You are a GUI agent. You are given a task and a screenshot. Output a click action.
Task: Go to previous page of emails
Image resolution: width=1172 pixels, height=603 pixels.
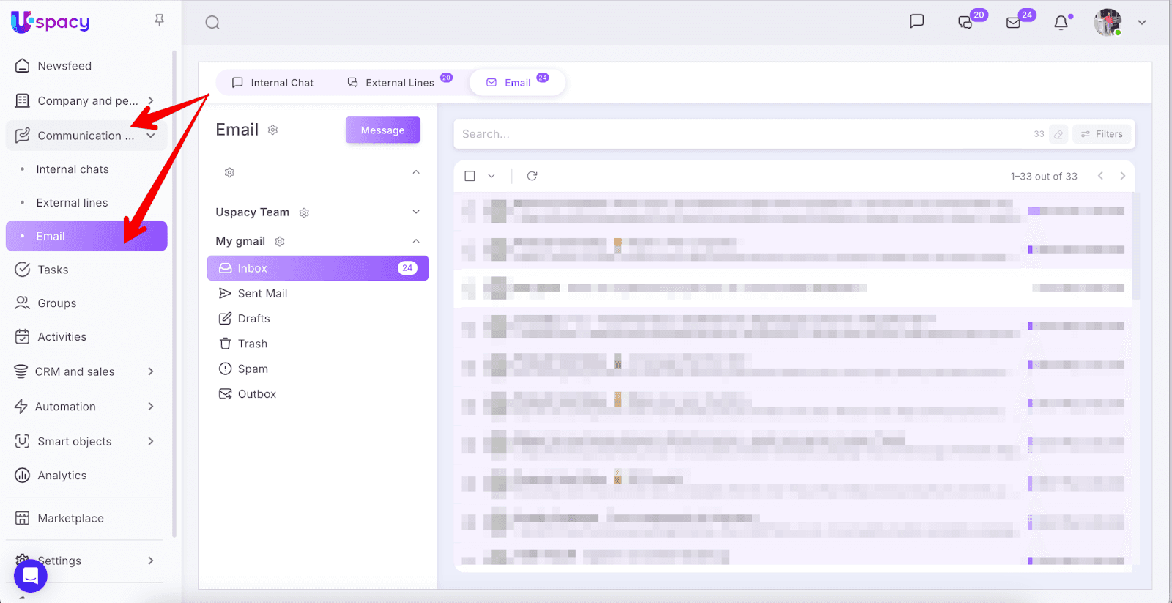[1100, 176]
